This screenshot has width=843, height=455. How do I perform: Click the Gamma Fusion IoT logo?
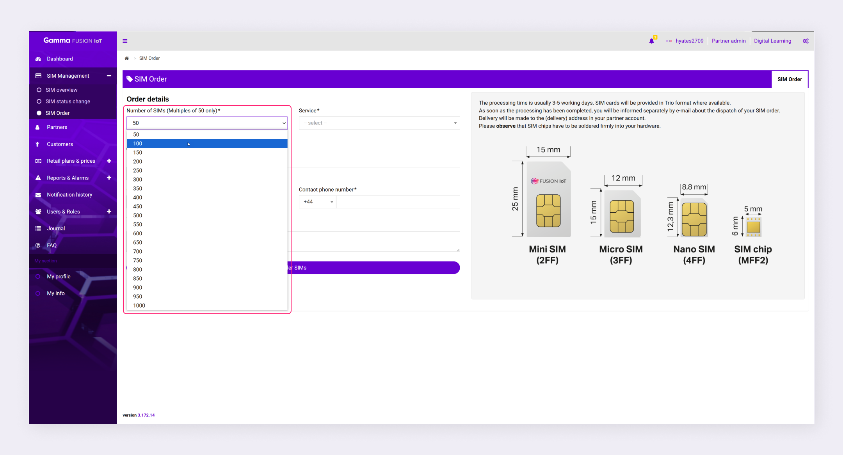73,41
